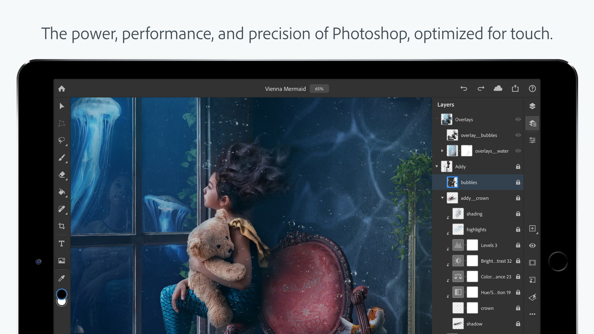Activate the Eraser tool

point(62,175)
